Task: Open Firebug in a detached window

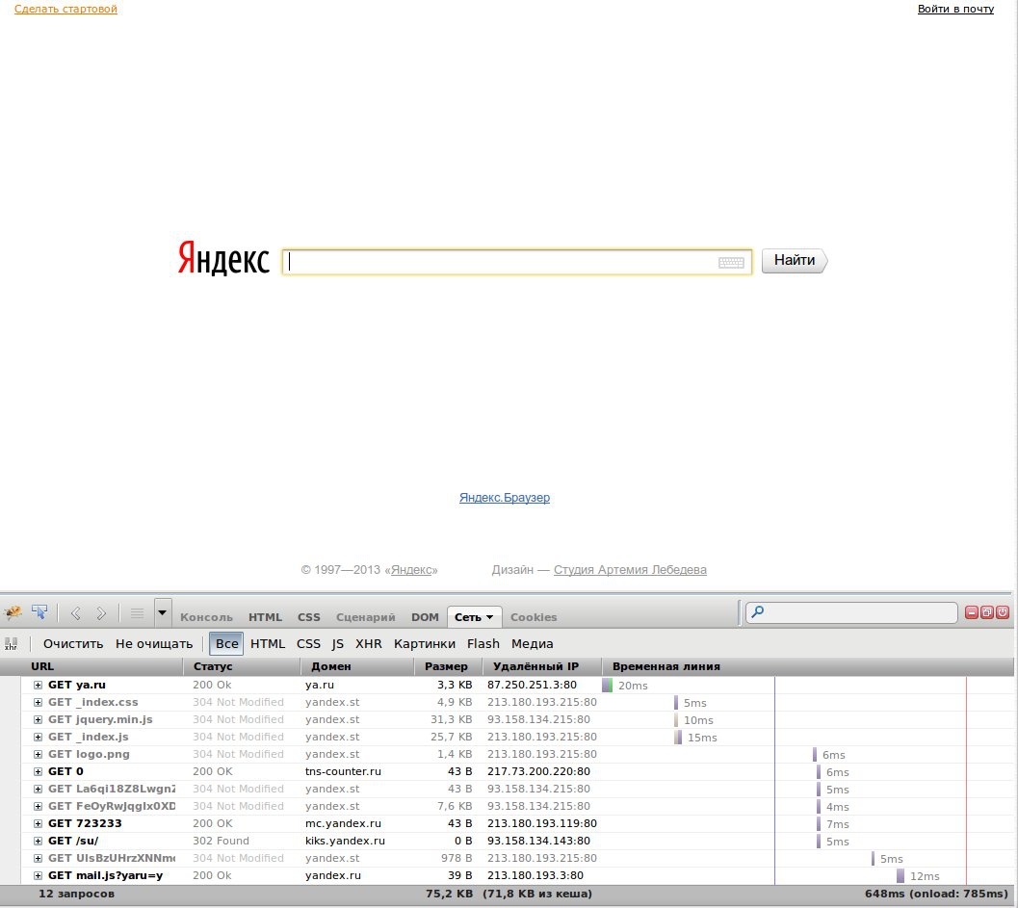Action: (987, 612)
